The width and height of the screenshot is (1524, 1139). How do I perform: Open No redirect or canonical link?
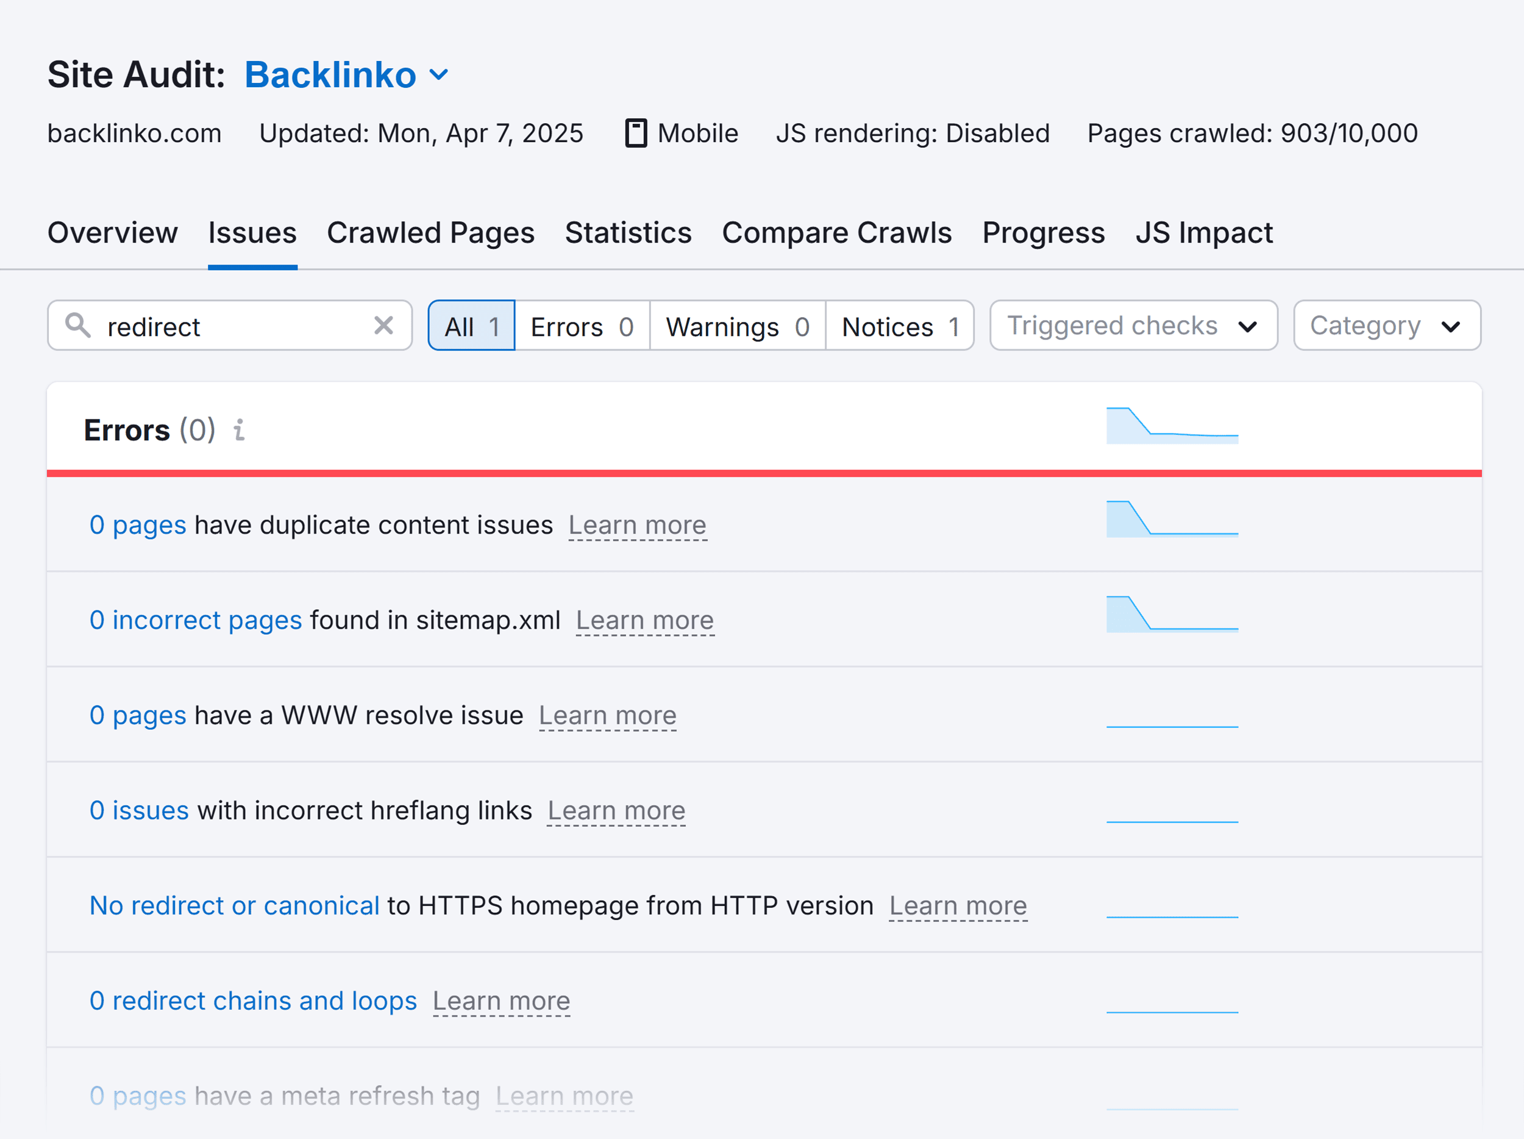click(x=234, y=905)
